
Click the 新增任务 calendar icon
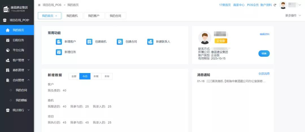pyautogui.click(x=59, y=52)
